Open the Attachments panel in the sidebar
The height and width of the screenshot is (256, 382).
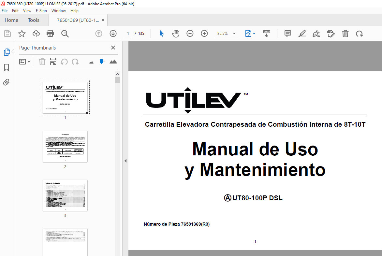click(6, 82)
